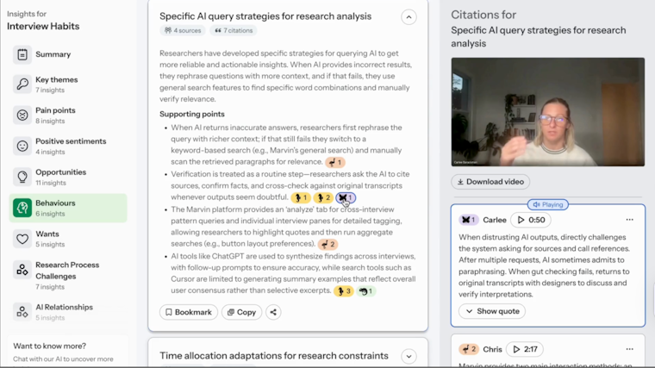Open the more options menu on Carlee's citation
Viewport: 655px width, 368px height.
pos(629,220)
